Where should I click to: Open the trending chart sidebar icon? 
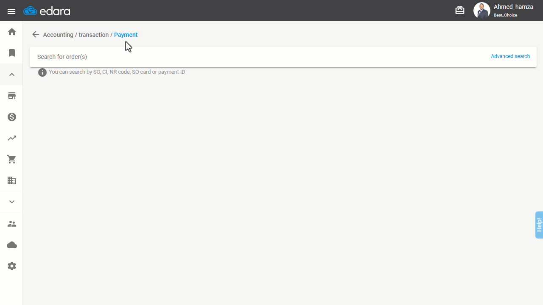coord(12,138)
